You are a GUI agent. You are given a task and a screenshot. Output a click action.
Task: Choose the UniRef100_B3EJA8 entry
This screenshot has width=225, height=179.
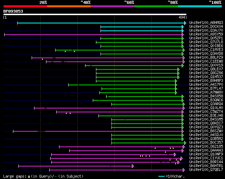(206, 116)
